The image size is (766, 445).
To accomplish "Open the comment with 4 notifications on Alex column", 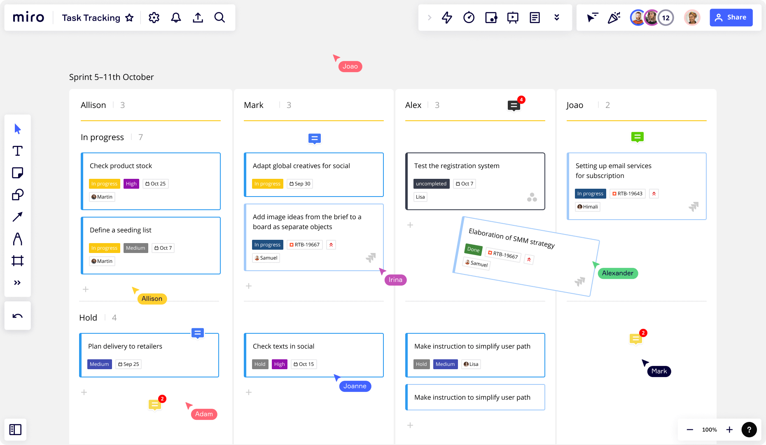I will 513,105.
